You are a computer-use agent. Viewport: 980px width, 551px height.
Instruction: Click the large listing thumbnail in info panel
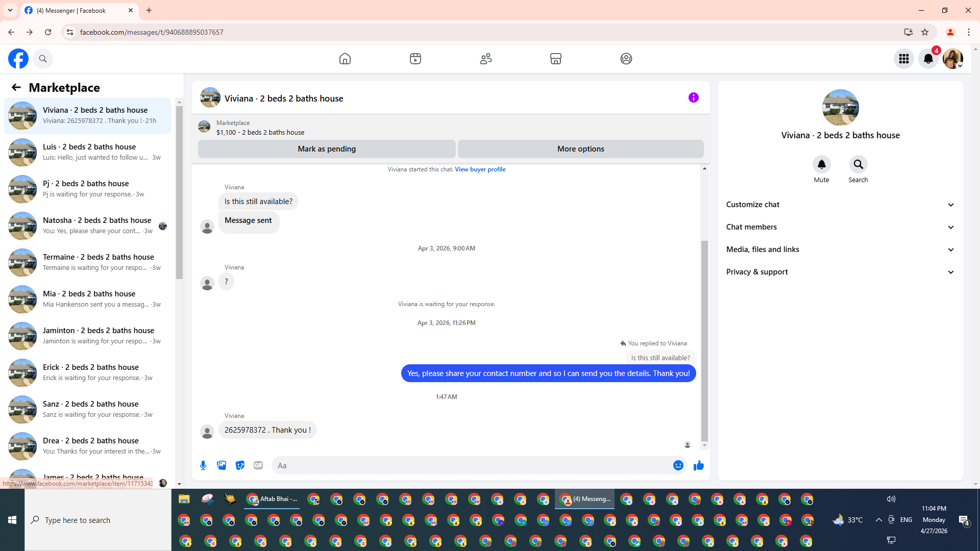pos(840,108)
